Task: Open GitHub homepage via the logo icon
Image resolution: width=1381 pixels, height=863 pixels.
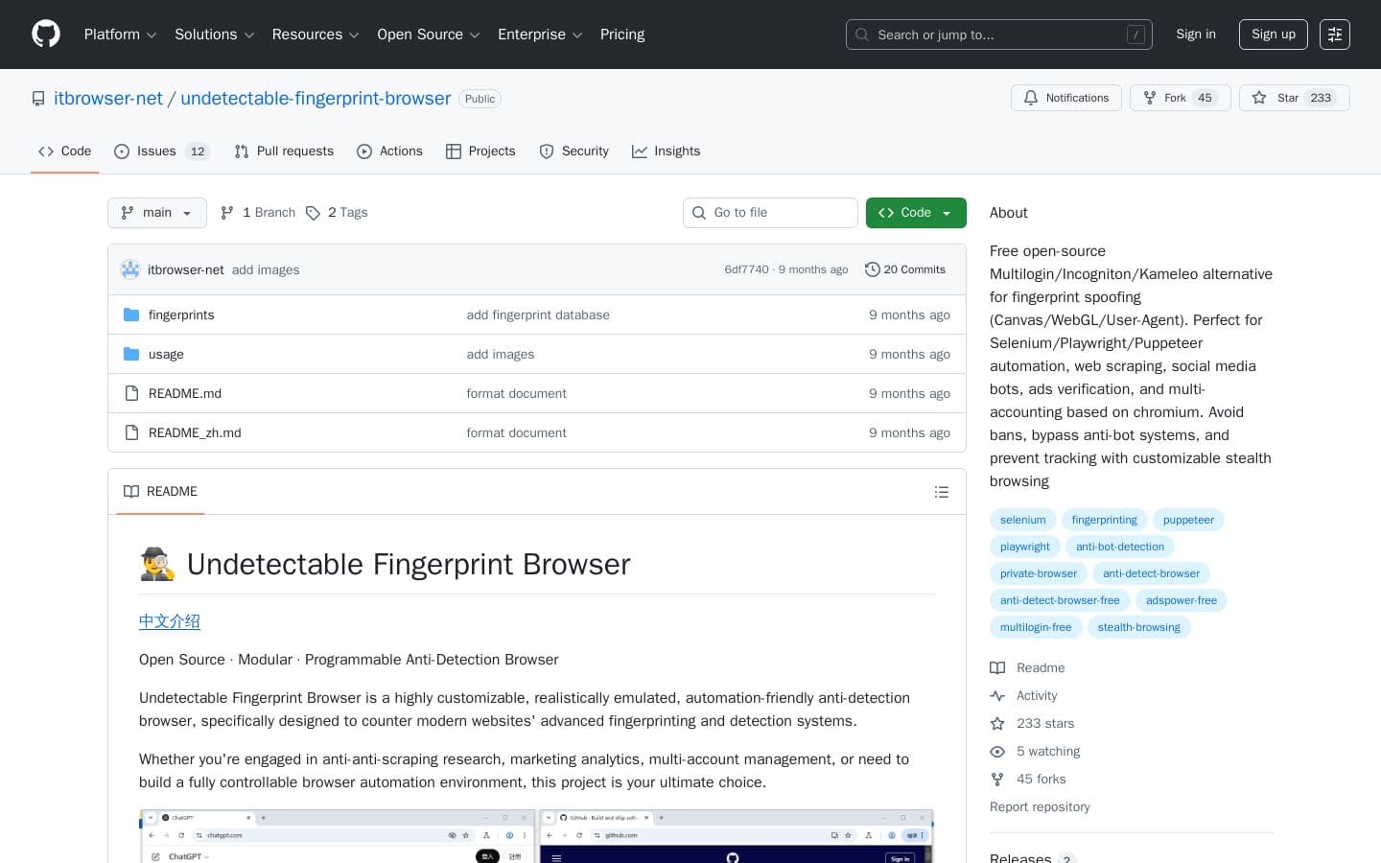Action: (46, 34)
